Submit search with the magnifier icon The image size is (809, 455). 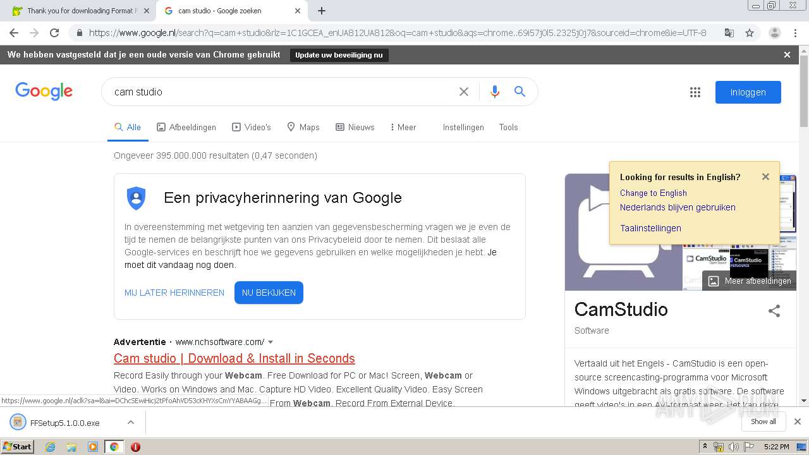(x=520, y=92)
